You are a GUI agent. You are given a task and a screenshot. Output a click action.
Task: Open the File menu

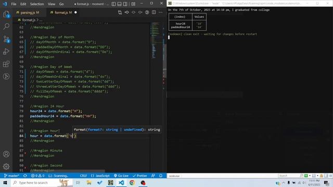coord(14,4)
